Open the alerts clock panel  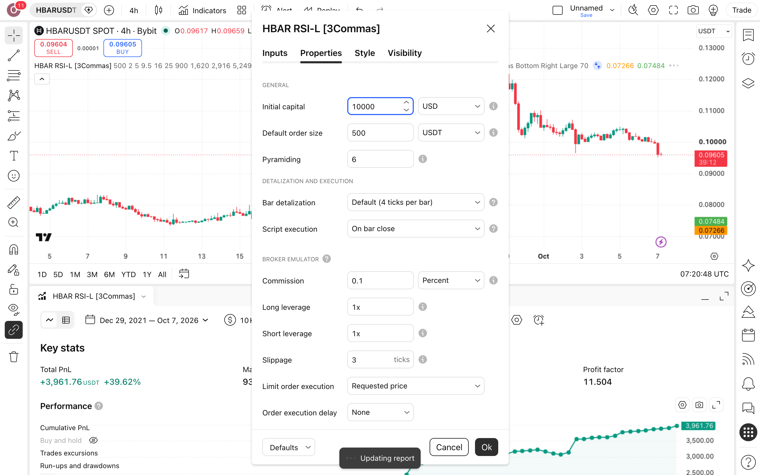pyautogui.click(x=748, y=58)
